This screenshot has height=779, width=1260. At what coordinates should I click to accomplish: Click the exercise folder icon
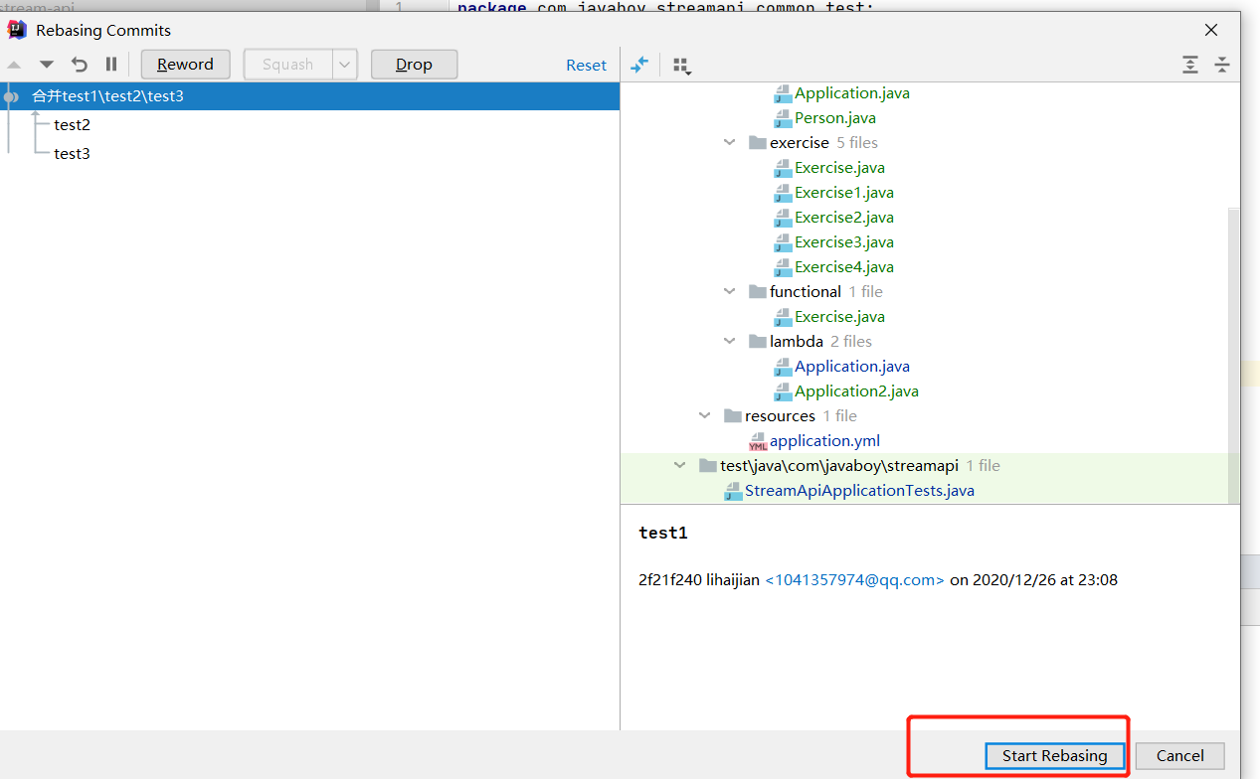[758, 142]
